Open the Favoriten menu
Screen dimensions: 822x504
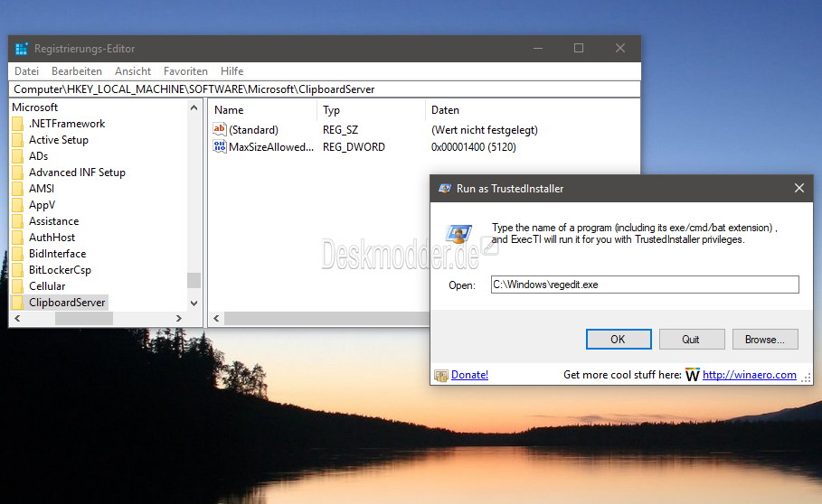pyautogui.click(x=185, y=71)
